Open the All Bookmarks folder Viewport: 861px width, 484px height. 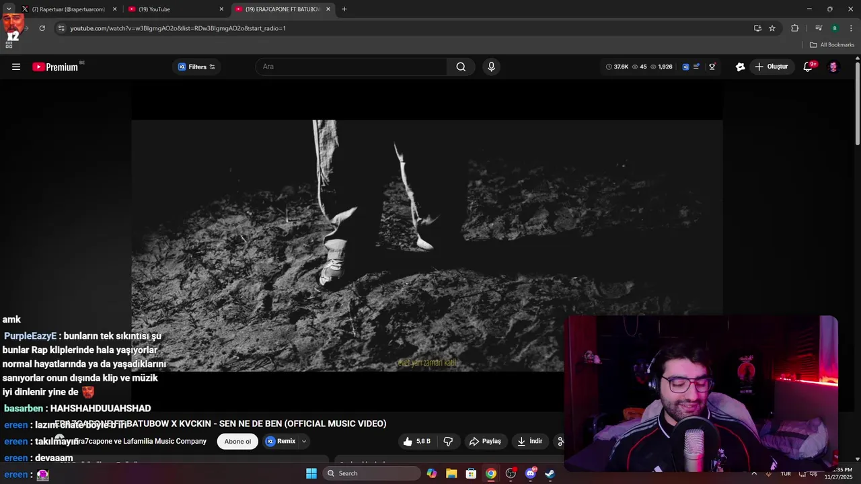(832, 45)
